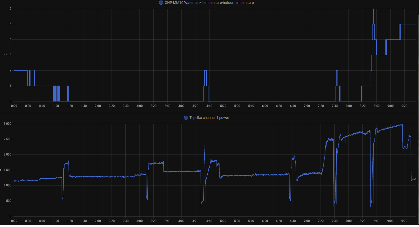Click the 8:00 time label under the temperature chart

click(x=348, y=106)
